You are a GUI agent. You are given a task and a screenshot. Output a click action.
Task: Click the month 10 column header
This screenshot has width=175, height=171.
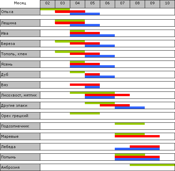point(167,4)
